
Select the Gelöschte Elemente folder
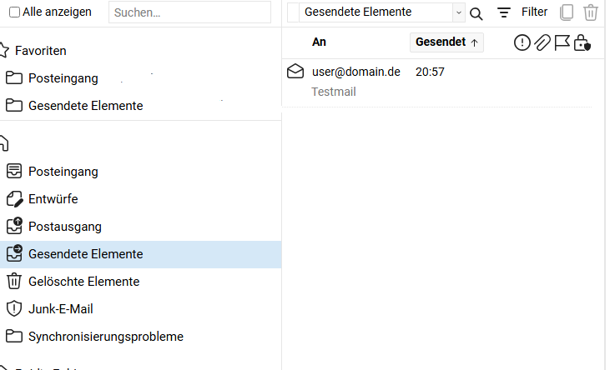point(83,282)
